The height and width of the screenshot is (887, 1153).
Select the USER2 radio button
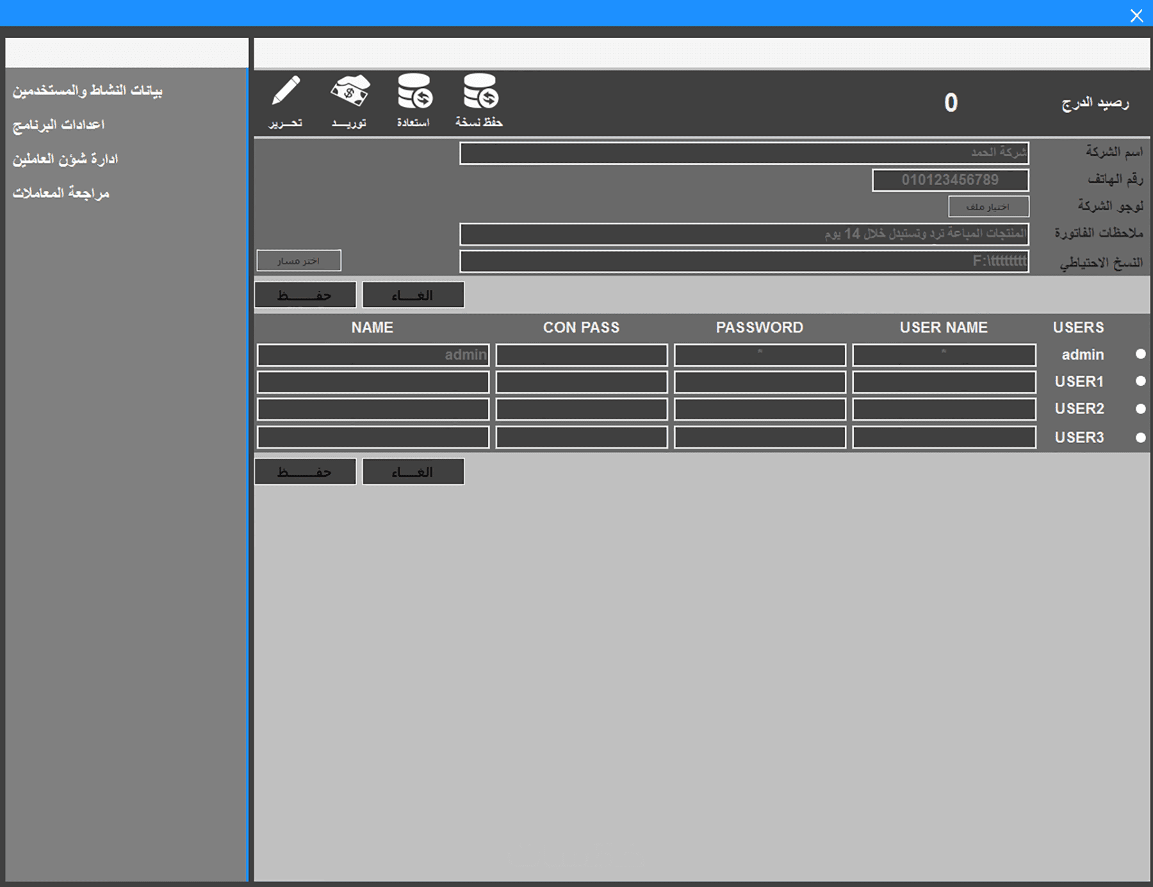coord(1140,408)
